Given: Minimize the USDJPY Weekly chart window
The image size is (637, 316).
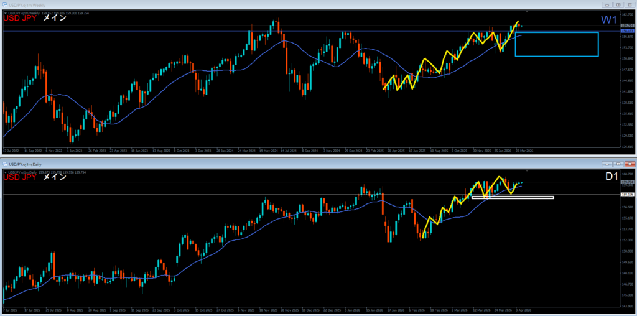Looking at the screenshot, I should click(x=608, y=6).
